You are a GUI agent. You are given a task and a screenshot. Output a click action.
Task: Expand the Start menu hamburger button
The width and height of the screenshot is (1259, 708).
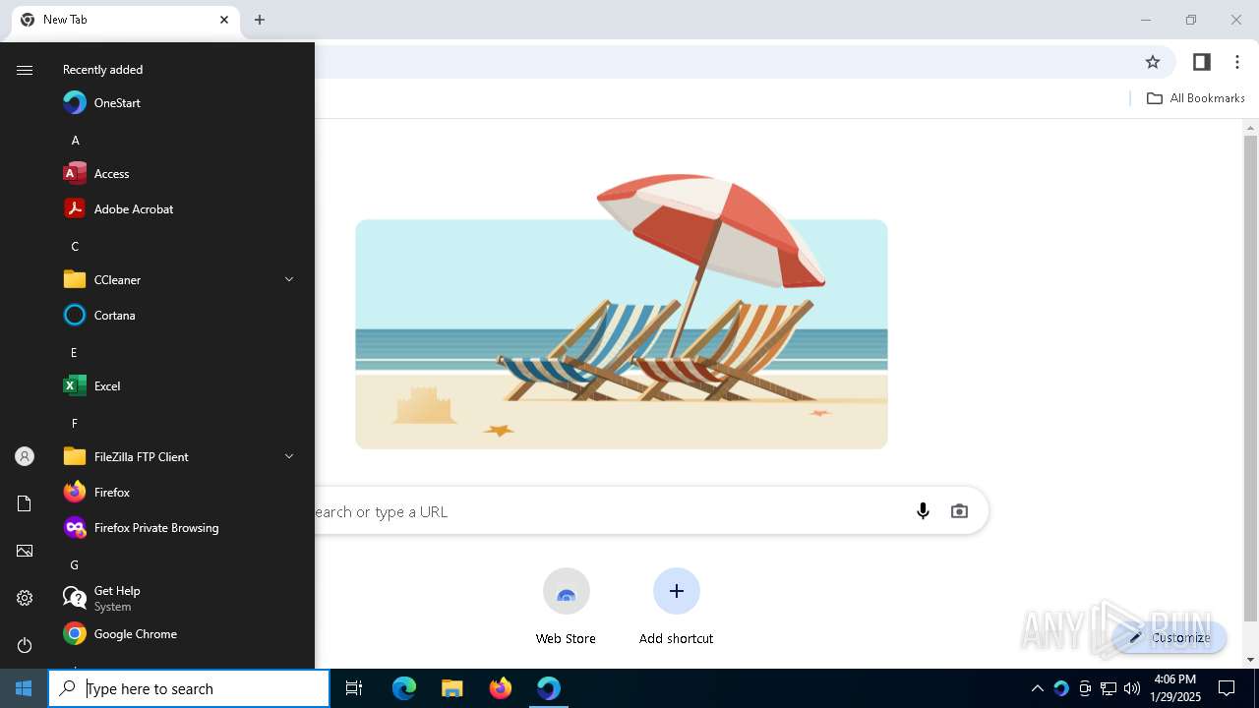point(25,70)
